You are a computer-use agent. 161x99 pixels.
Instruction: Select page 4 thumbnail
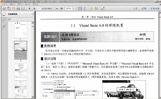tap(21, 71)
